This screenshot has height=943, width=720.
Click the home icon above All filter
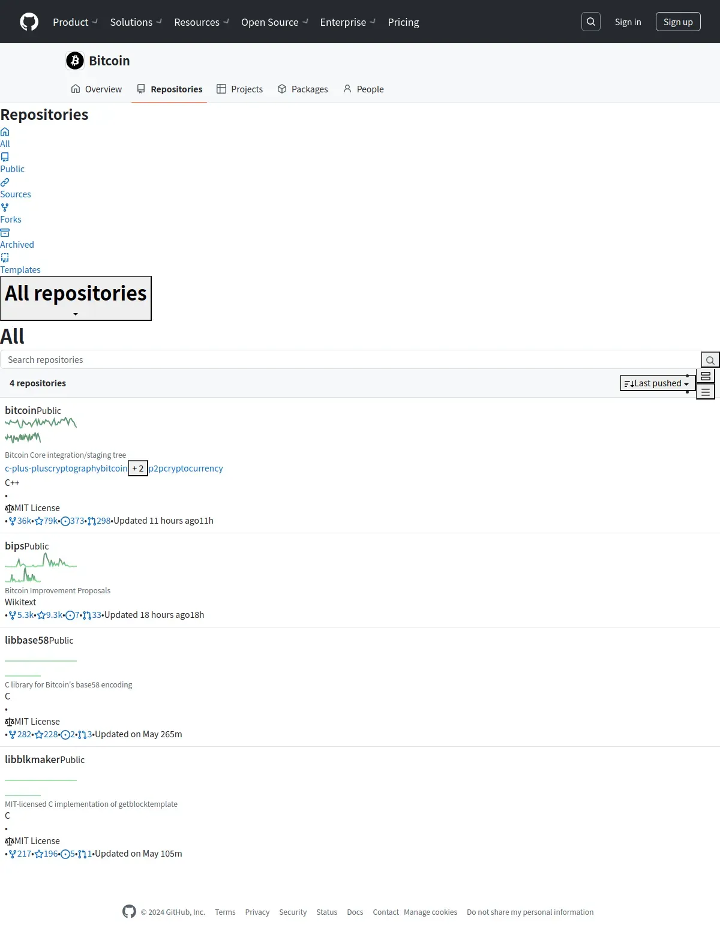pyautogui.click(x=5, y=132)
